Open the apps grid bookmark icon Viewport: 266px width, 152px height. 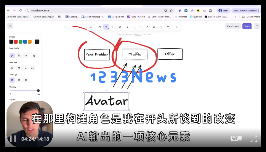[59, 17]
